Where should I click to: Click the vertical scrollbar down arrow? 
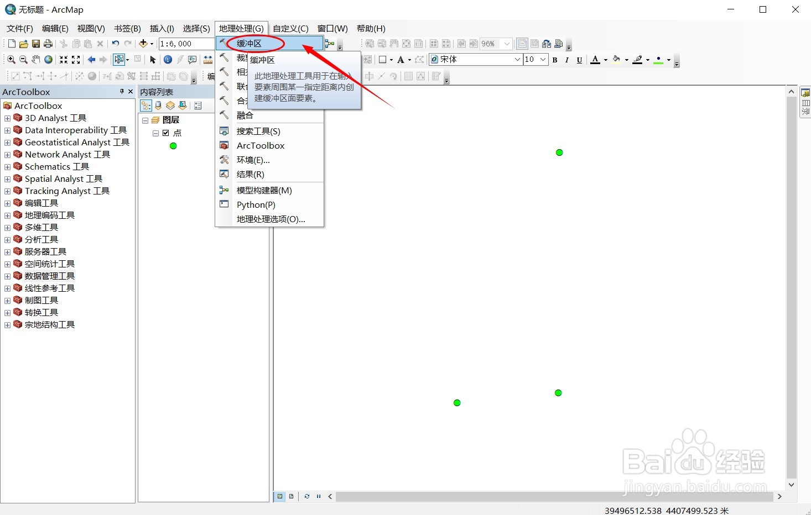point(792,485)
